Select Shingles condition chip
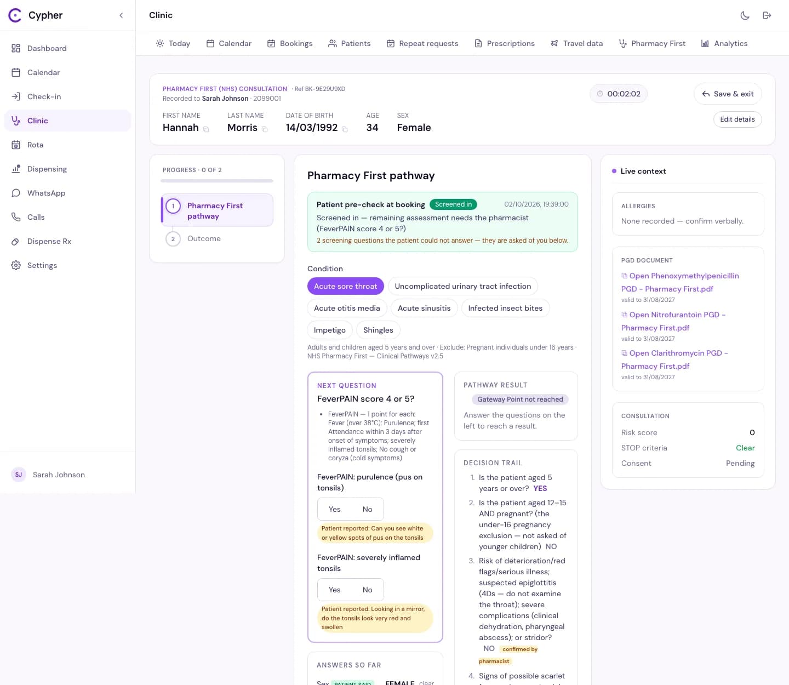789x685 pixels. 378,330
